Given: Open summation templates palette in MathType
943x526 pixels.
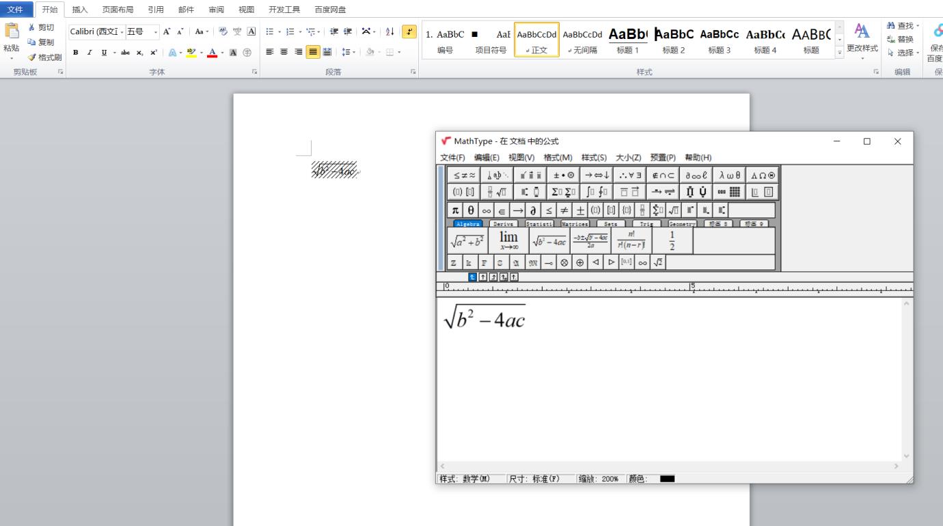Looking at the screenshot, I should point(564,192).
